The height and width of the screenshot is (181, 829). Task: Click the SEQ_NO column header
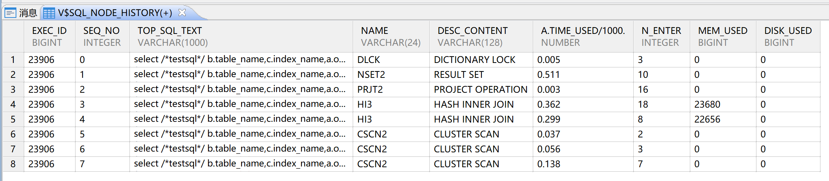coord(102,36)
